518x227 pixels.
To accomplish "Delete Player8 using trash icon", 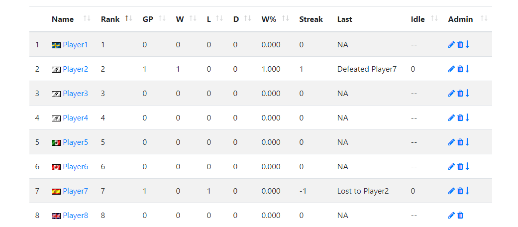I will [x=460, y=216].
